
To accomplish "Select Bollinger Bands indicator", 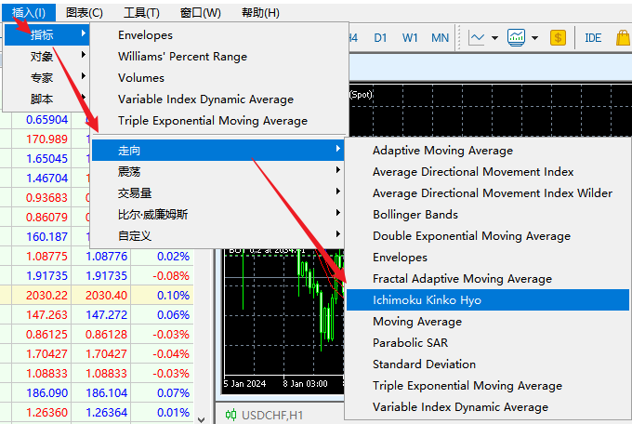I will coord(488,215).
